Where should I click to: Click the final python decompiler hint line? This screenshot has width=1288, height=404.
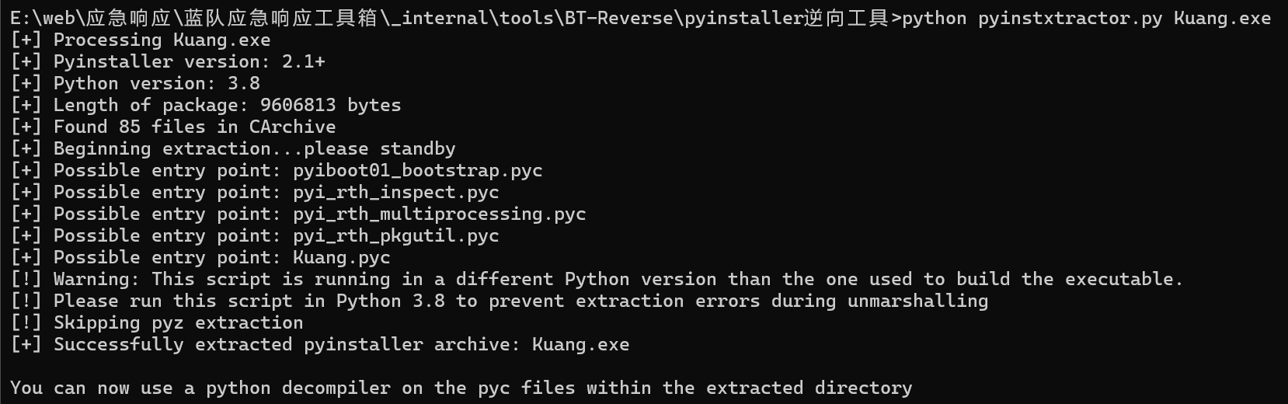(461, 388)
